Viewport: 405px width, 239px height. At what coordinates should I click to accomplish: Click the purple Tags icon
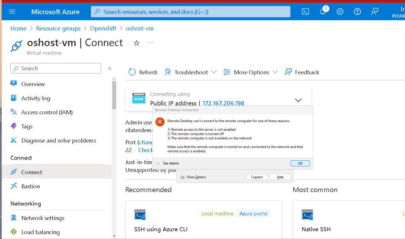[14, 126]
